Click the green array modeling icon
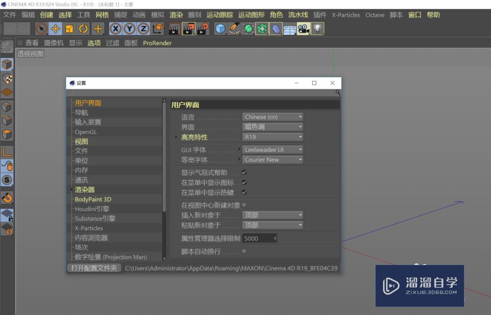Screen dimensions: 491x315 (262, 29)
